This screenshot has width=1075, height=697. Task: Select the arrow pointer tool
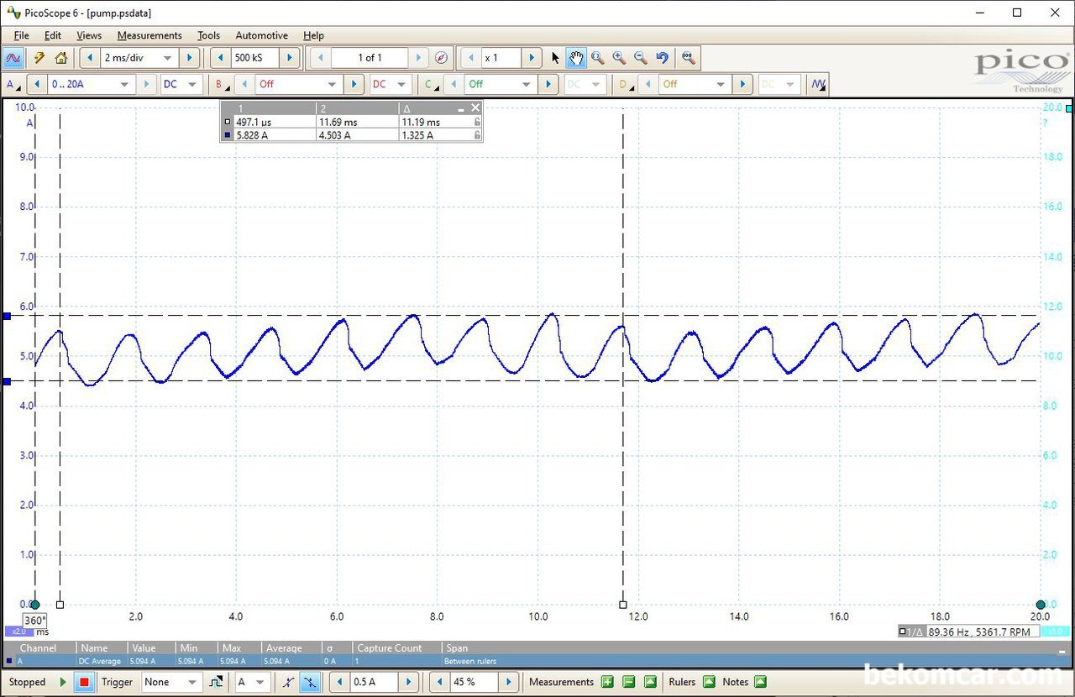(x=555, y=58)
